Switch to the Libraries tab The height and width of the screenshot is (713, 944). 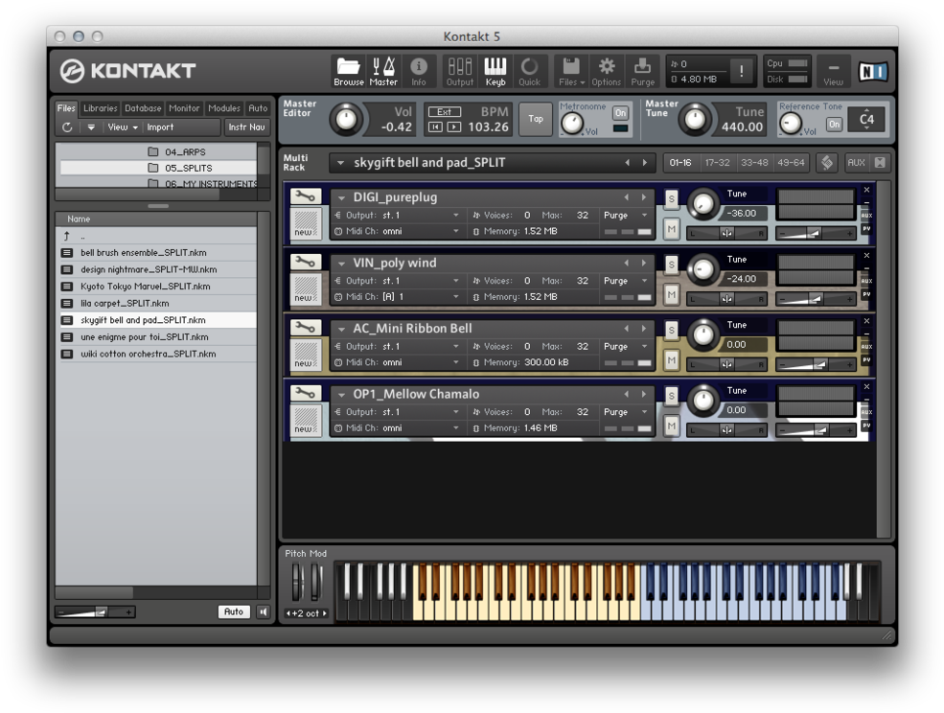point(100,107)
